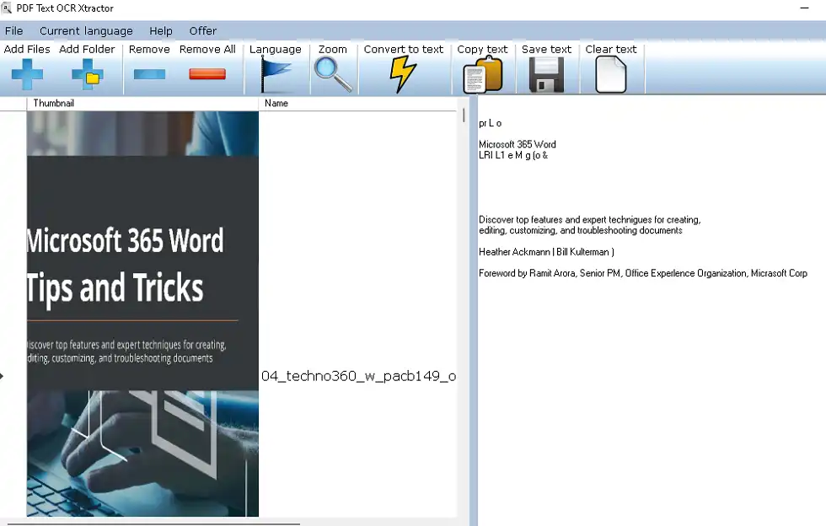Open the Help menu

click(160, 31)
